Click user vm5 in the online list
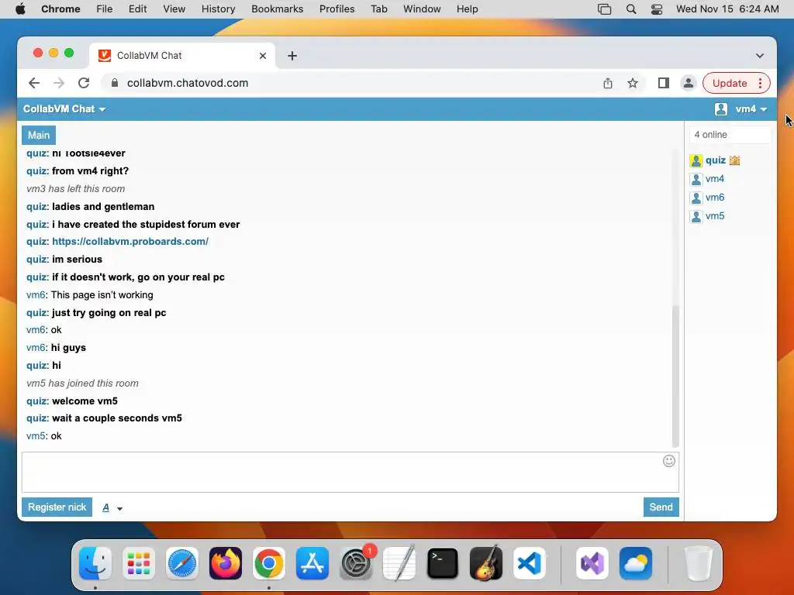794x595 pixels. 714,216
